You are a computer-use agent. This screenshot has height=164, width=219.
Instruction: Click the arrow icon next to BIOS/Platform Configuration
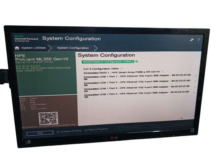point(137,61)
